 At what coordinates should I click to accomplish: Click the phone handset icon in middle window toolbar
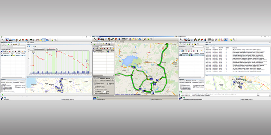pyautogui.click(x=144, y=39)
